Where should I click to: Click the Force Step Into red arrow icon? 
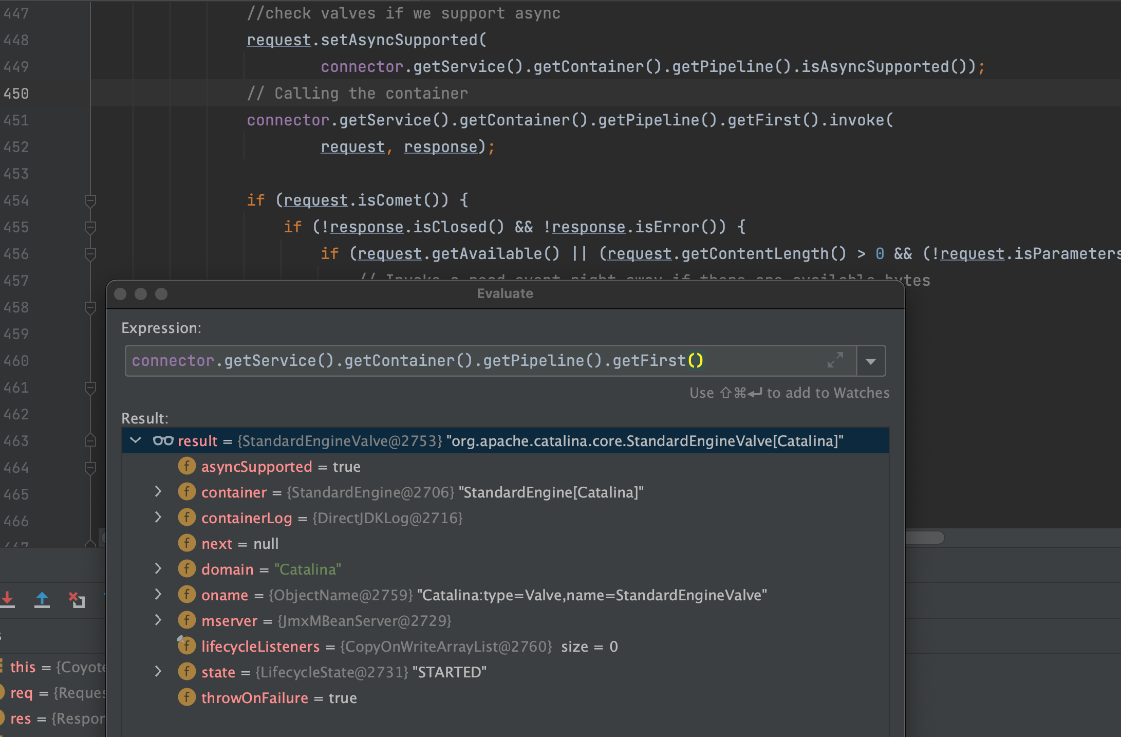point(8,599)
